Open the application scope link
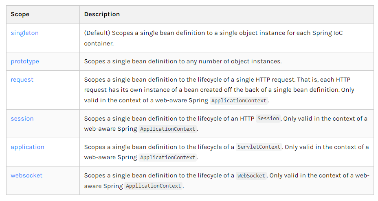 [27, 147]
